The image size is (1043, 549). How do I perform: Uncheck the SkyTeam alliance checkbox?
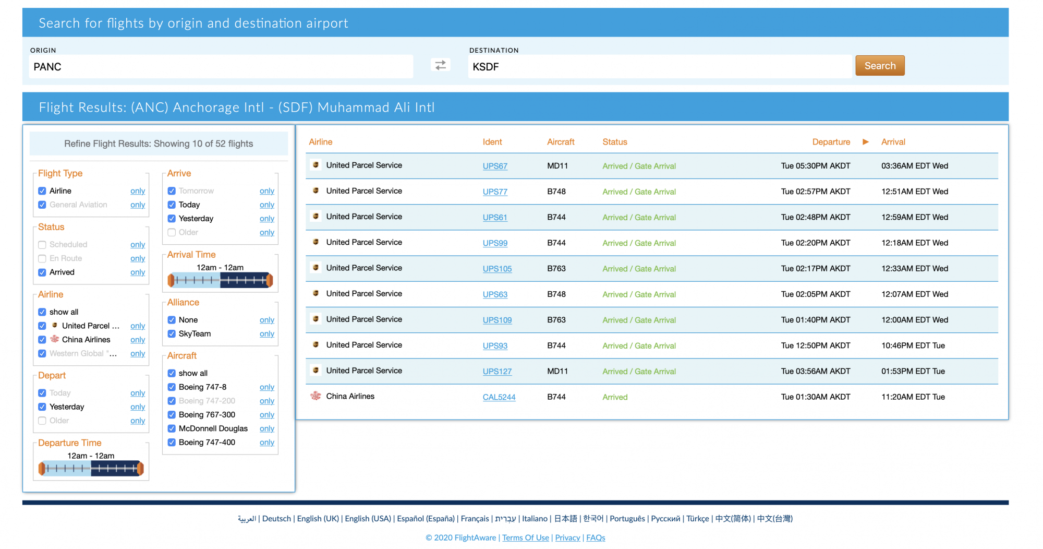[x=172, y=333]
